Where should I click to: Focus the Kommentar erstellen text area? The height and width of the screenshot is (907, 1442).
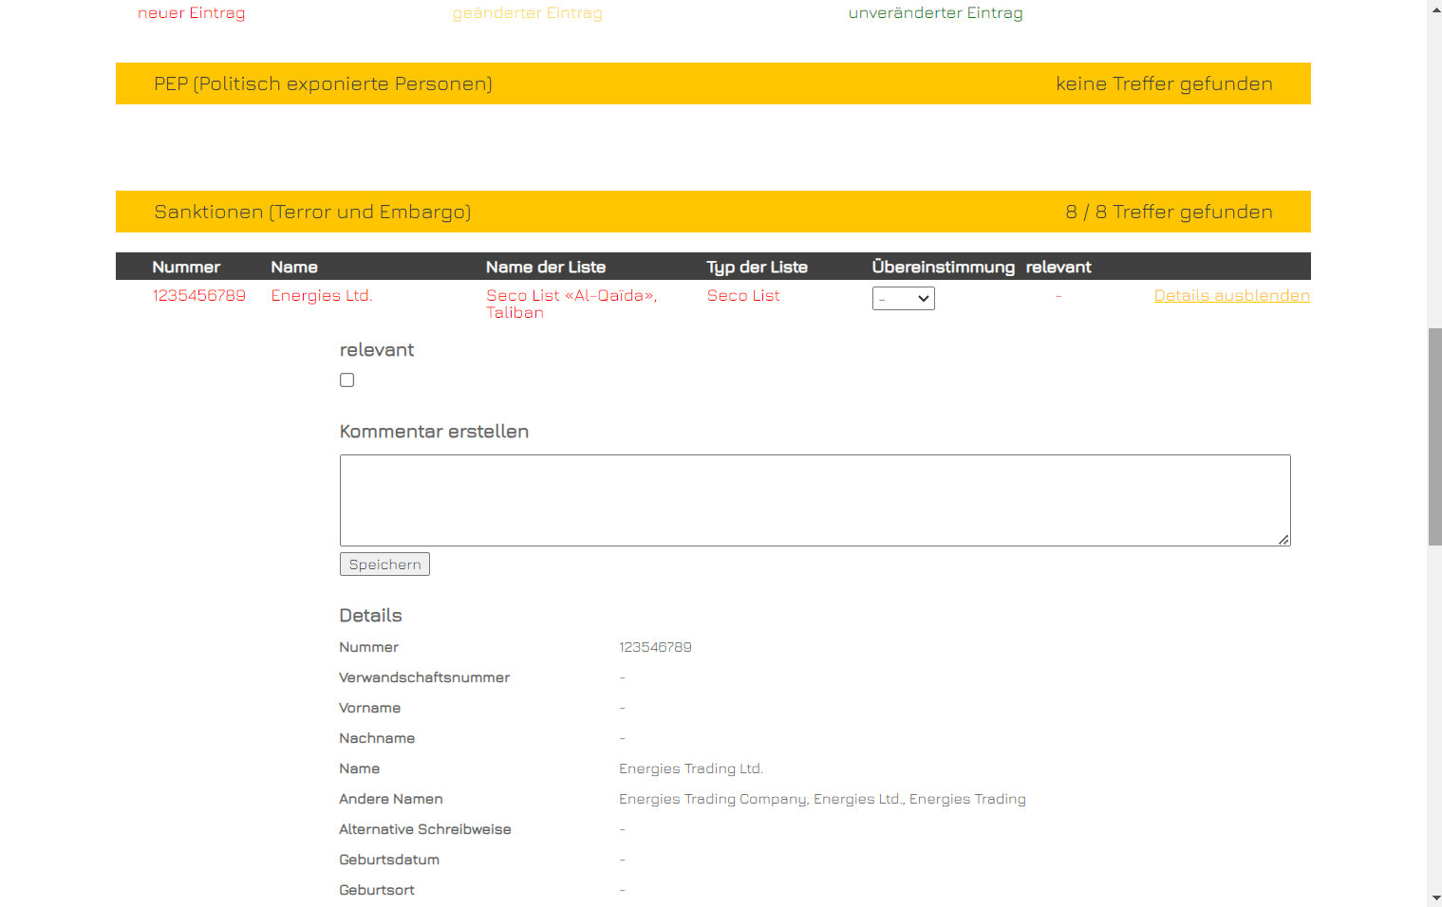814,500
